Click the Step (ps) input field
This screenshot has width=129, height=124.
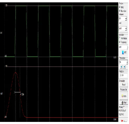pyautogui.click(x=124, y=75)
